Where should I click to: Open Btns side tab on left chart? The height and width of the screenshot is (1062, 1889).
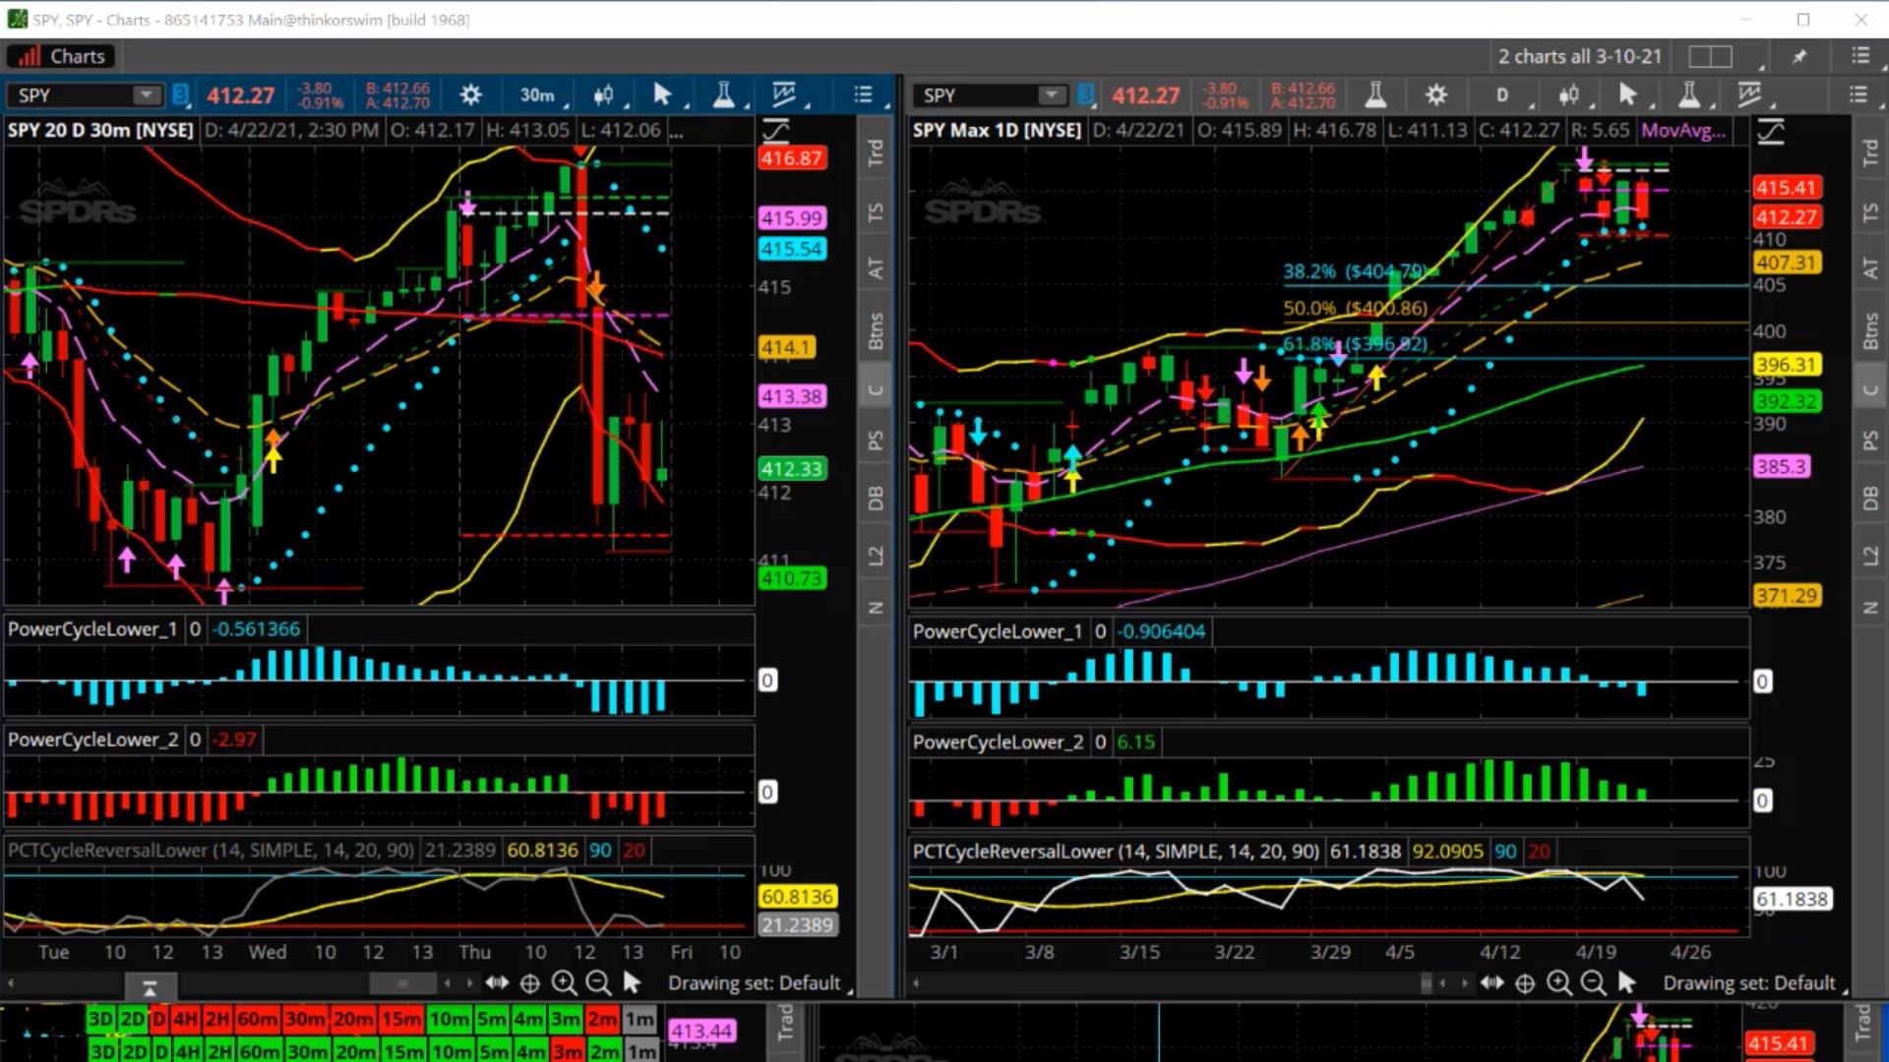click(875, 330)
